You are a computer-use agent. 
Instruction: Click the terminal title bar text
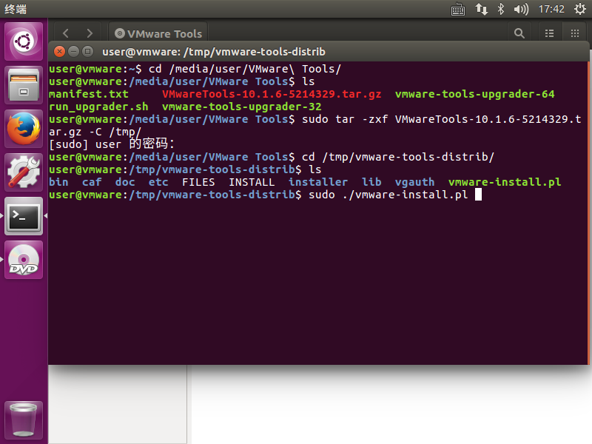click(x=214, y=52)
